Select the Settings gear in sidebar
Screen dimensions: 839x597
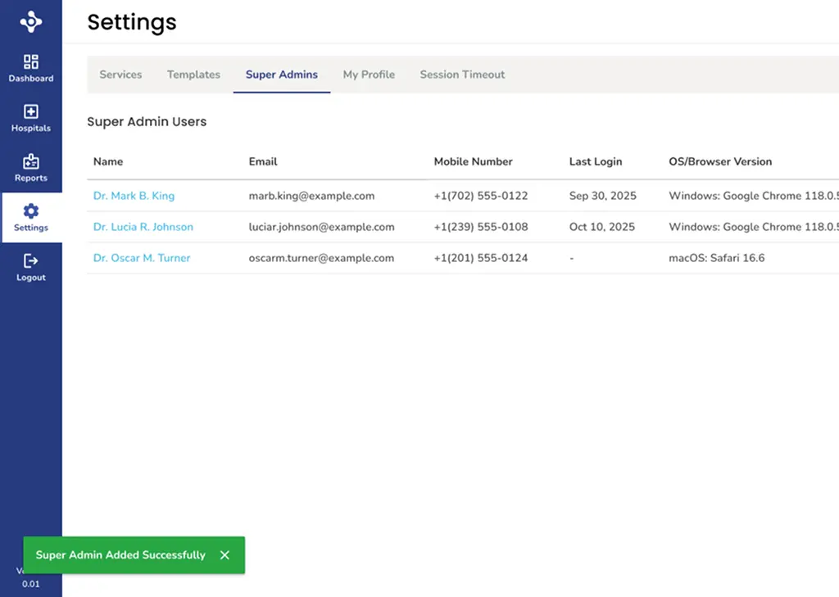tap(31, 216)
